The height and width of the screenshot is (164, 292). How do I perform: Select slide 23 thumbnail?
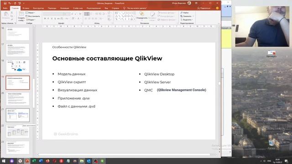point(18,148)
